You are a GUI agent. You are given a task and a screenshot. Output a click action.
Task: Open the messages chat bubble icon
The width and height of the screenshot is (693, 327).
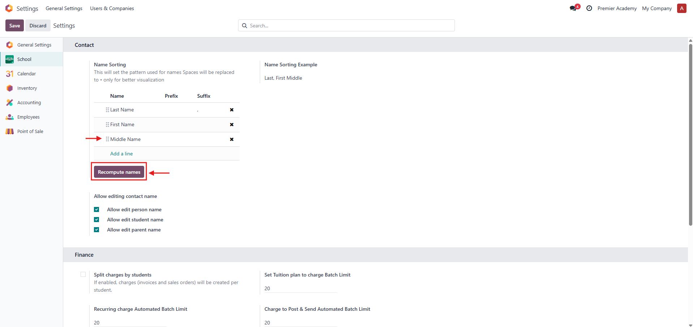573,8
